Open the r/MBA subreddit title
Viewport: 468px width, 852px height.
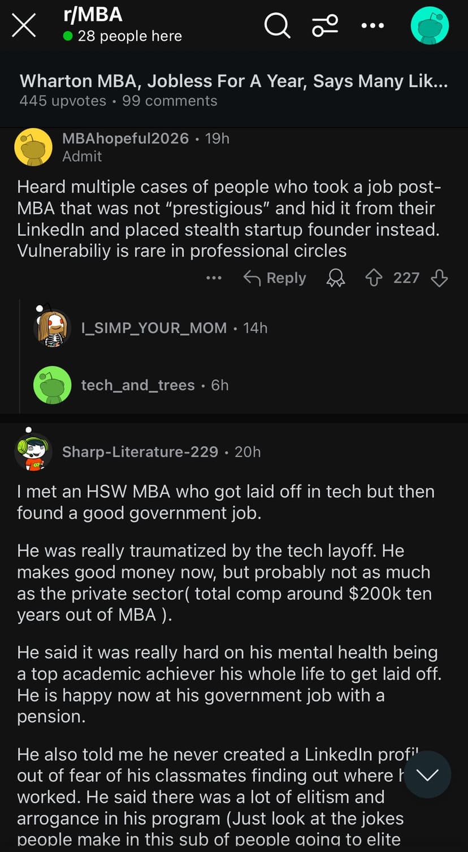click(x=93, y=15)
